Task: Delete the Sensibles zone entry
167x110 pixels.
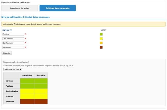Action: click(25, 47)
